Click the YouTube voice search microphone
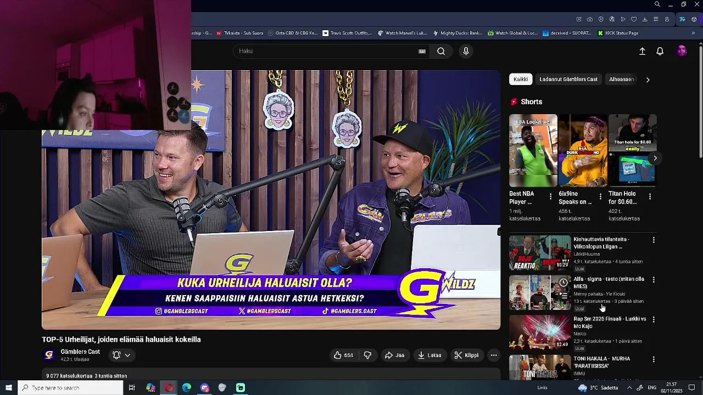703x395 pixels. point(466,51)
